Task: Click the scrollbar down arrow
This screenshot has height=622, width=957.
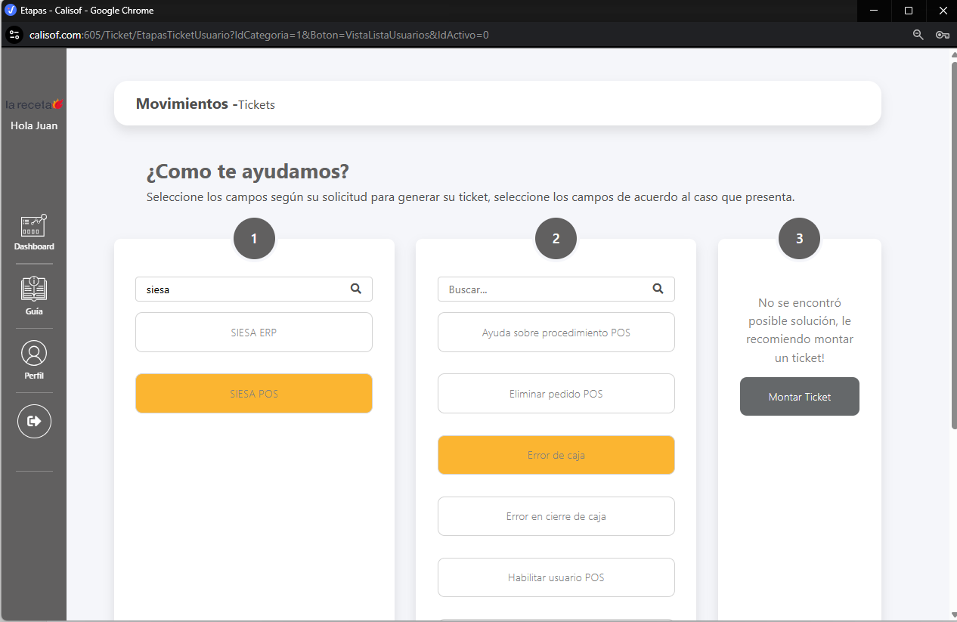Action: tap(953, 615)
